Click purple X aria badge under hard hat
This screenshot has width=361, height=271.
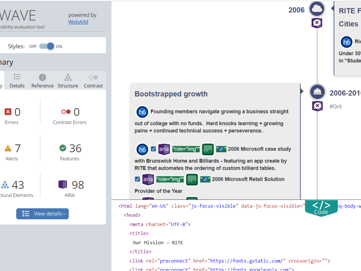[317, 106]
